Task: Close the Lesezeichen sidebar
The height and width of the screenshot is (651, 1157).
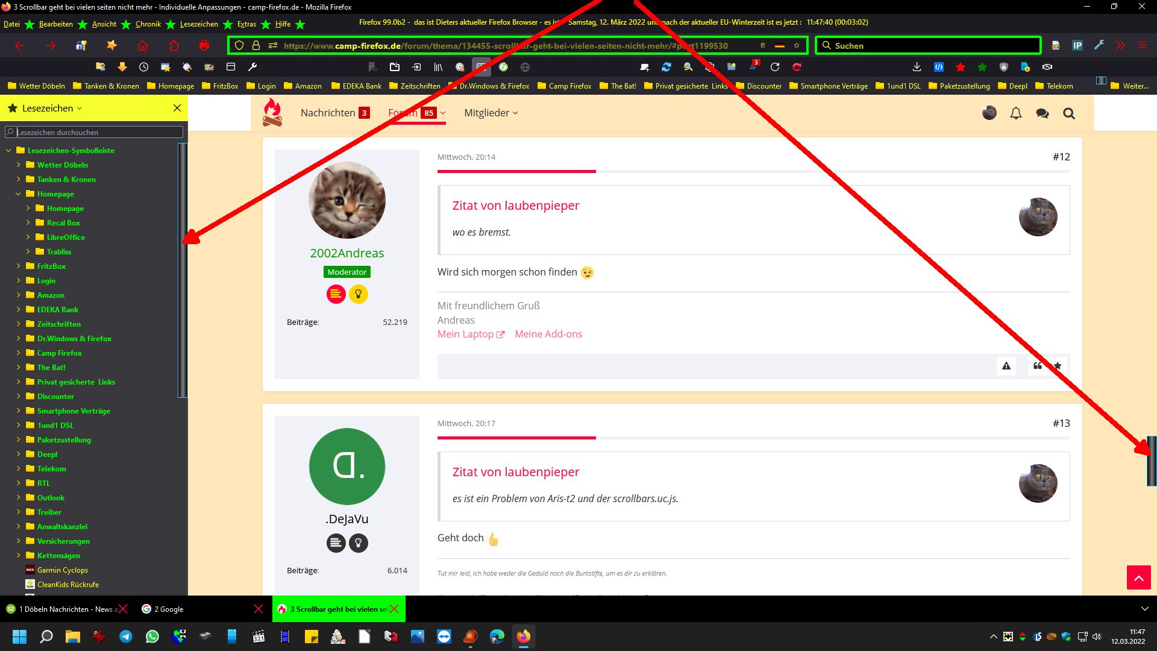Action: click(177, 108)
